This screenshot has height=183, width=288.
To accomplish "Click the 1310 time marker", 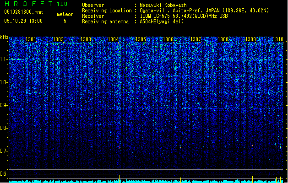I will [x=278, y=39].
